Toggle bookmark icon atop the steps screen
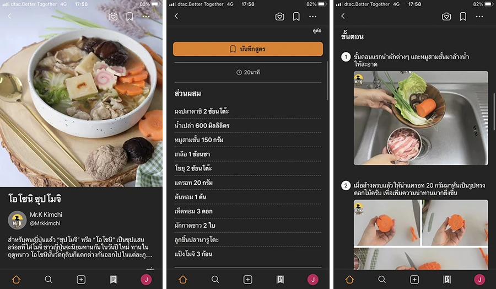 click(x=463, y=17)
